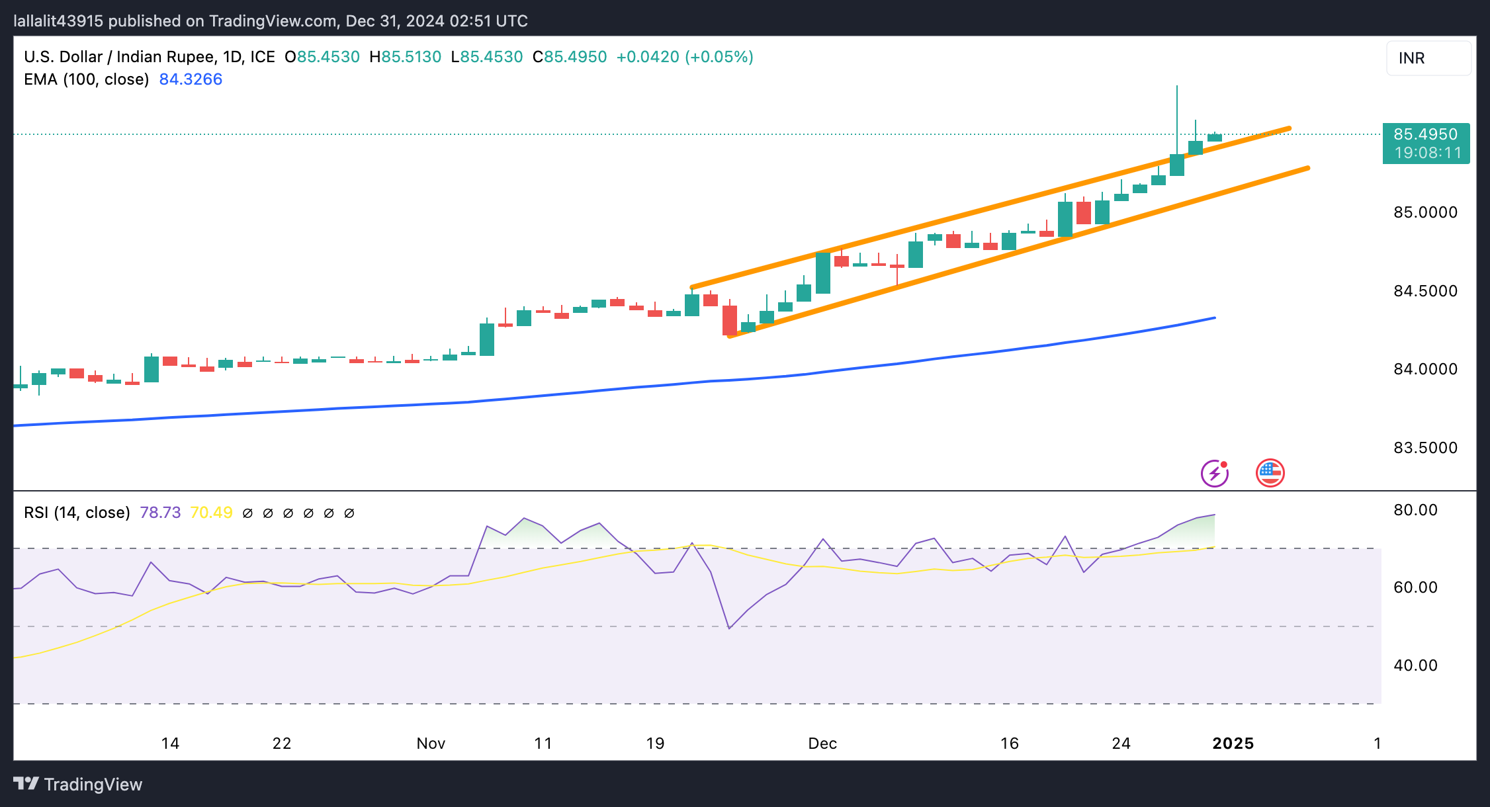Click the countdown timer 19:08:11 label

point(1427,153)
